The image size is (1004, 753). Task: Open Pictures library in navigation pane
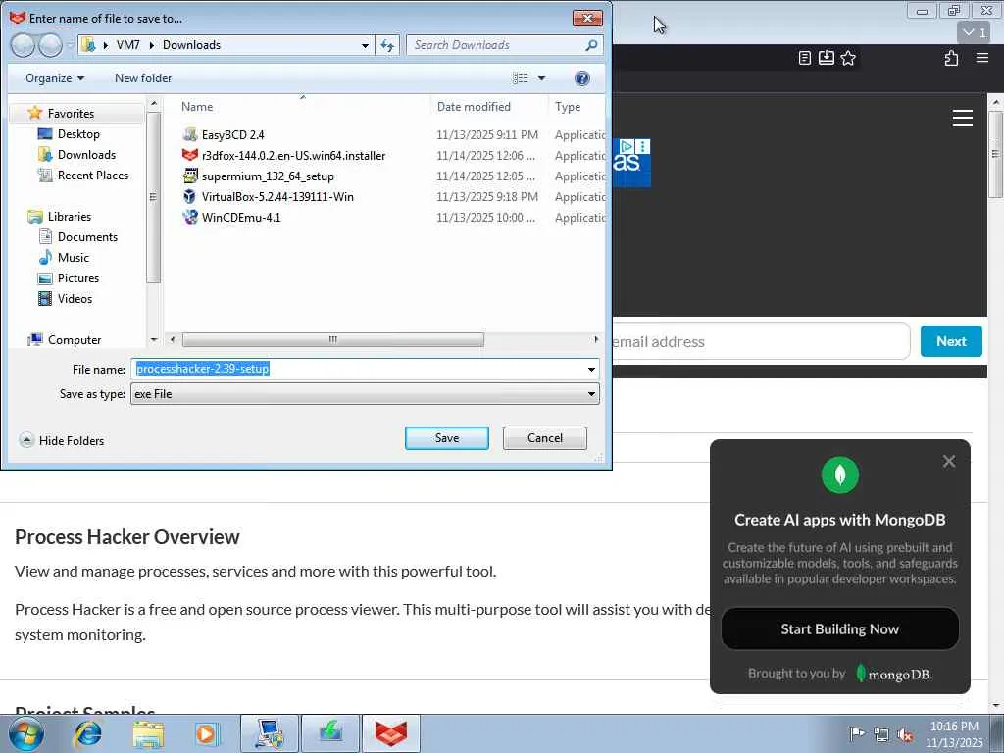tap(78, 277)
